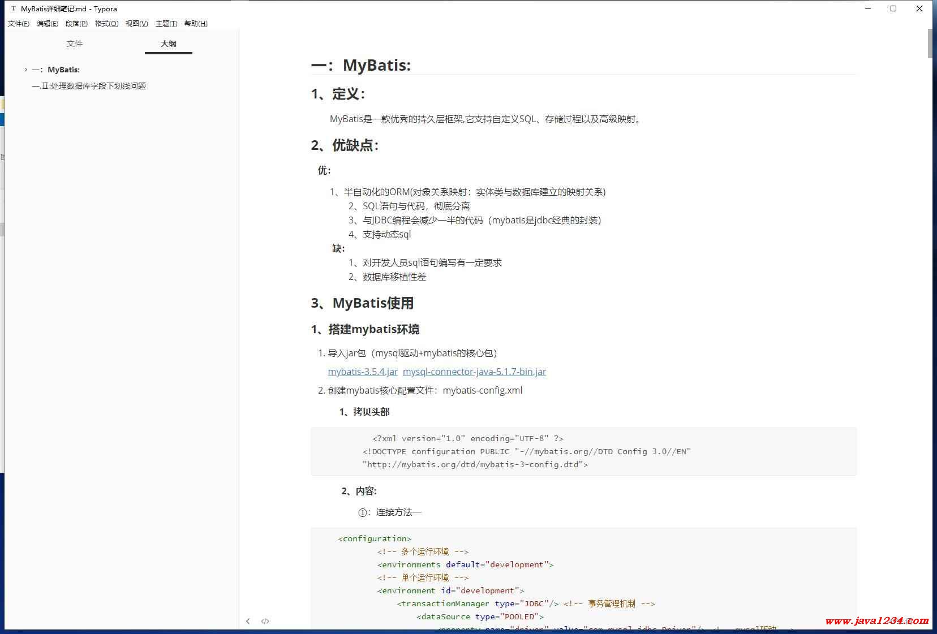Click the 1、定义 heading

(x=338, y=94)
